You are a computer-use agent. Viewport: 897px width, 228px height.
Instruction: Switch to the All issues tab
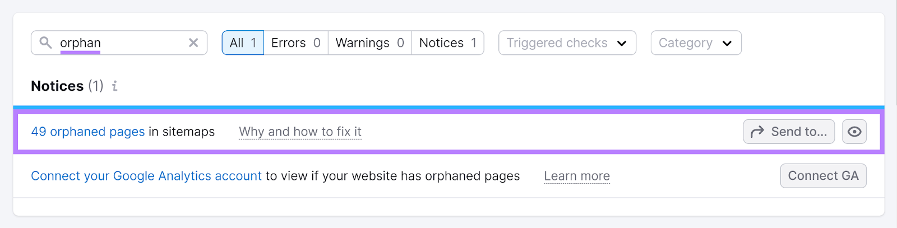coord(243,43)
